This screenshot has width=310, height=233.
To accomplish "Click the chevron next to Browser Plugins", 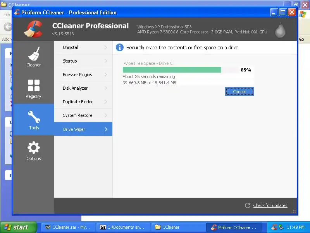I will pos(106,75).
